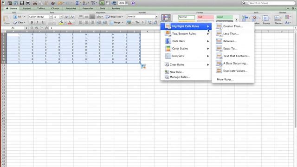Viewport: 297px width, 167px height.
Task: Expand the Wrap Text dropdown
Action: click(122, 17)
